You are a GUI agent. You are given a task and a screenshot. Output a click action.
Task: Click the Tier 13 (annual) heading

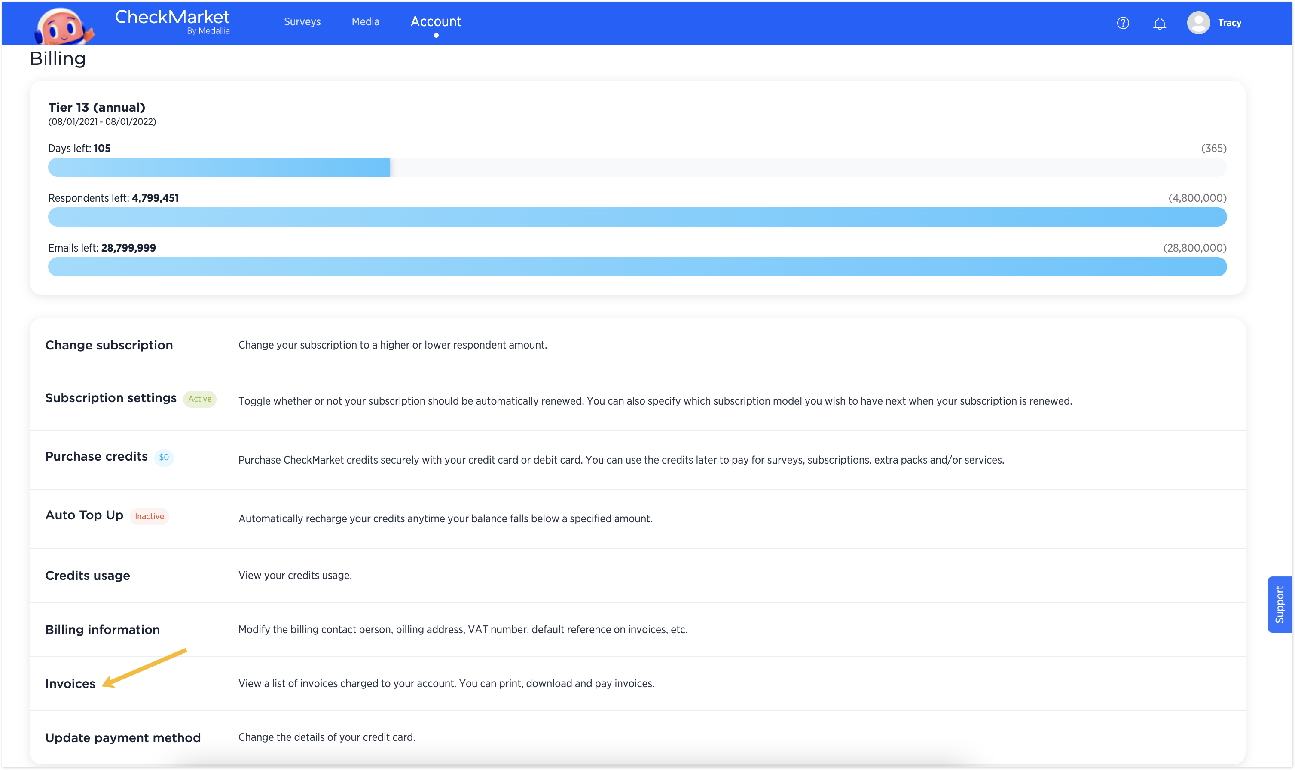pyautogui.click(x=97, y=107)
